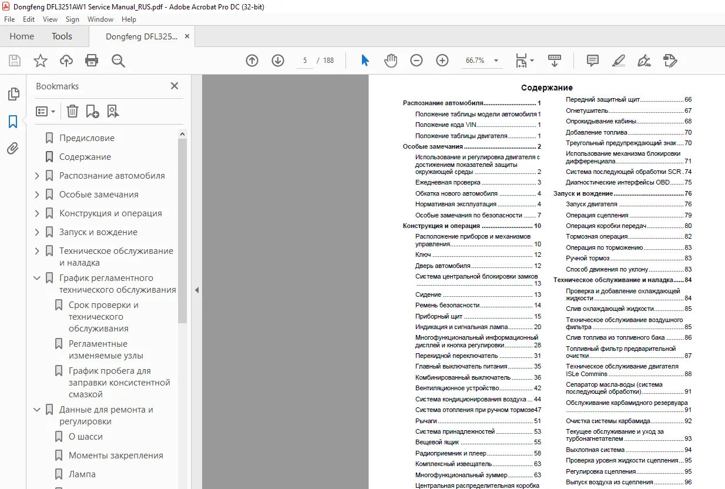Close the Bookmarks panel
Viewport: 725px width, 489px height.
click(x=174, y=86)
